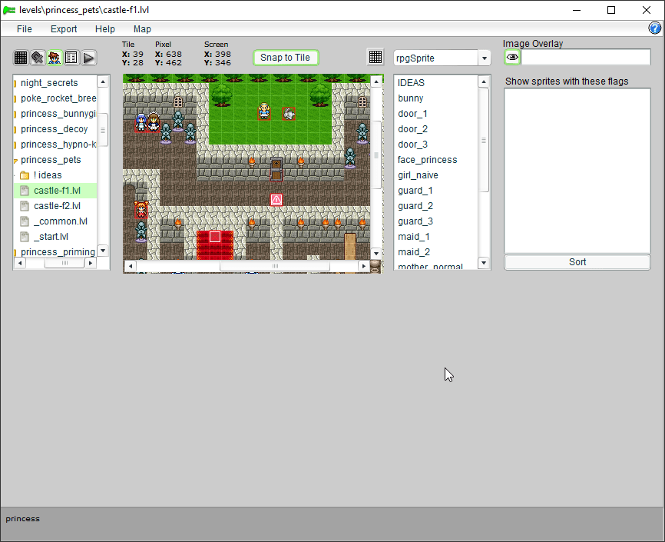This screenshot has height=542, width=665.
Task: Select the collision X tool
Action: 36,57
